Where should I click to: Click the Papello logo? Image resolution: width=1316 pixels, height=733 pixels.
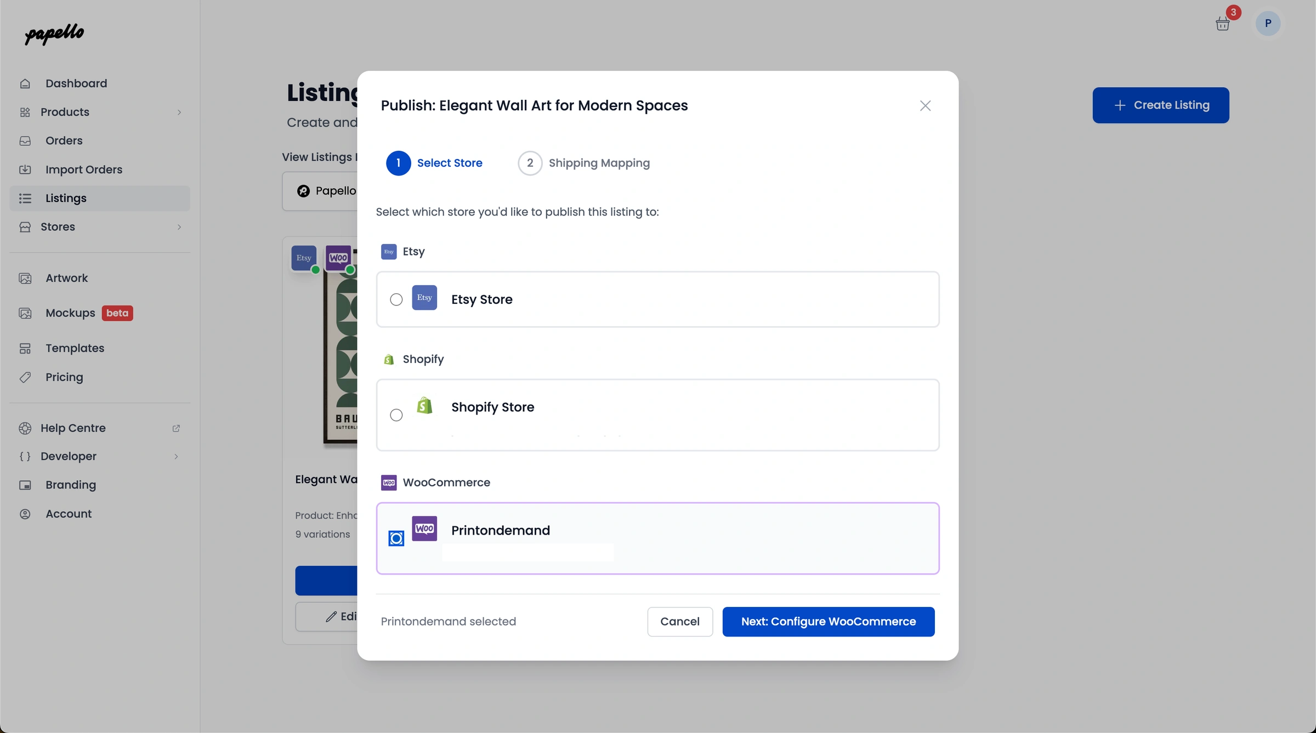click(x=53, y=35)
